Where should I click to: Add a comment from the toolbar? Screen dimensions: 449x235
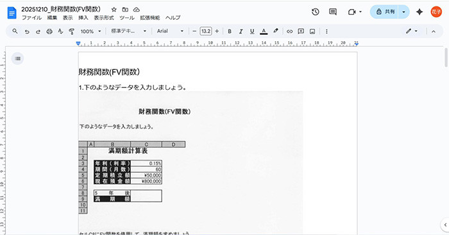click(301, 31)
